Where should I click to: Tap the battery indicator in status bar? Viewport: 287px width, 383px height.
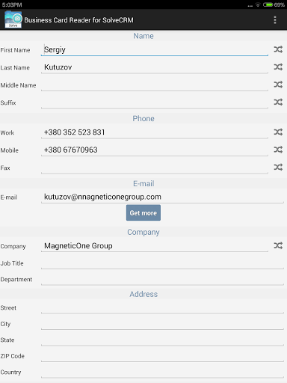click(268, 4)
